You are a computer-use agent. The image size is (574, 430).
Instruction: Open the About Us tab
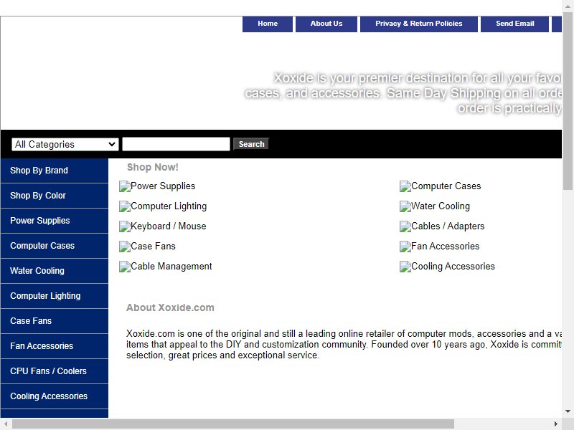326,24
